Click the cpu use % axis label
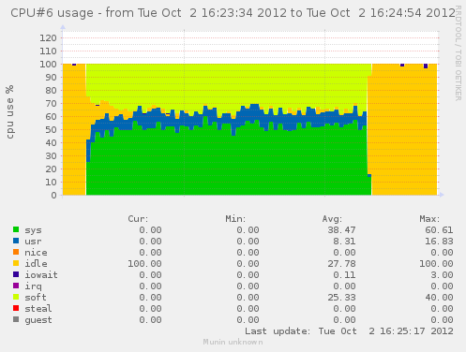Image resolution: width=466 pixels, height=352 pixels. coord(10,111)
